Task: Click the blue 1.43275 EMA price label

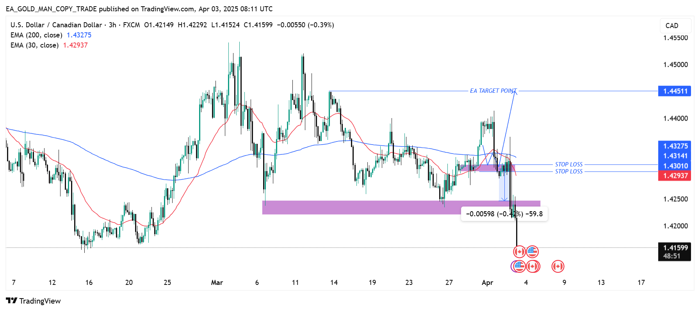Action: point(675,146)
